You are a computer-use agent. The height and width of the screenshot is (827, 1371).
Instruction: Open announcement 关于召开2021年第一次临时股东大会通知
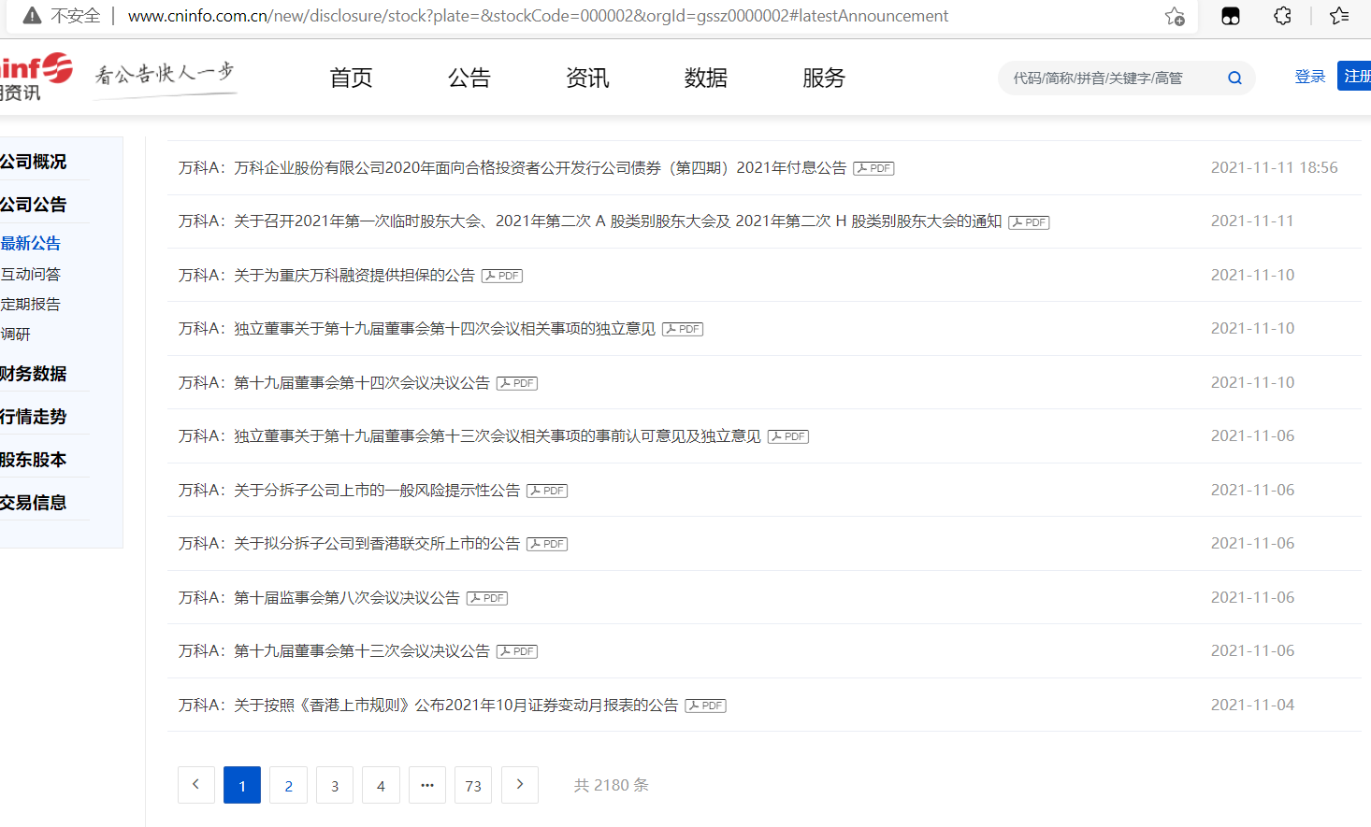(x=590, y=221)
